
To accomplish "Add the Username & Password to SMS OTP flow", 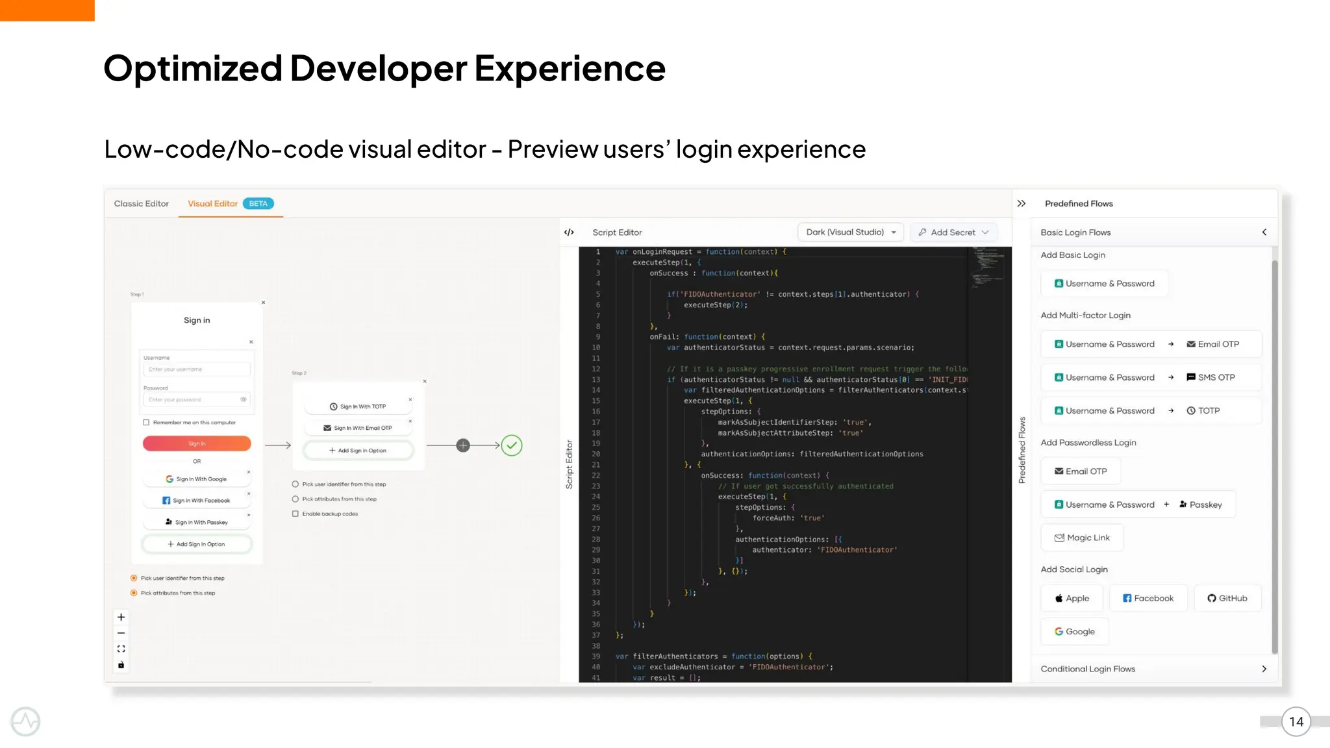I will 1151,377.
